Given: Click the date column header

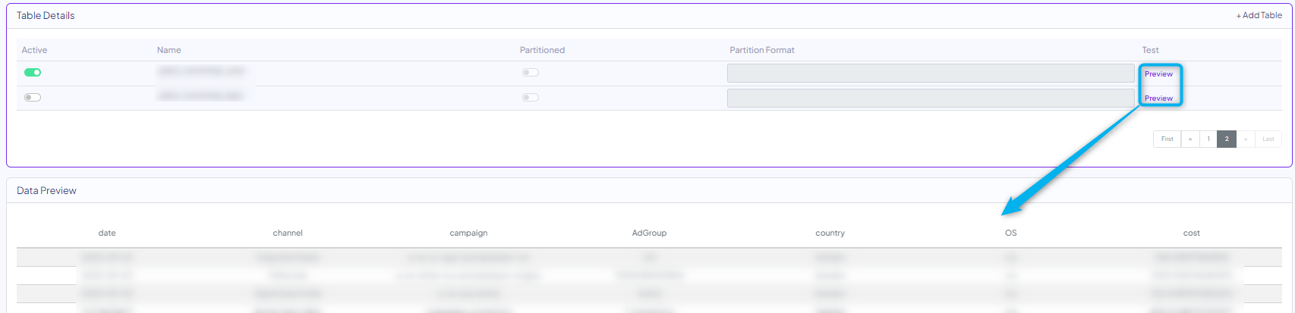Looking at the screenshot, I should (107, 233).
